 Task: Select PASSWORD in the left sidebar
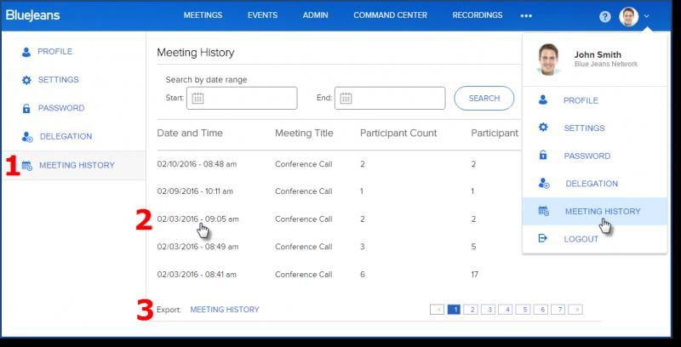(x=61, y=108)
